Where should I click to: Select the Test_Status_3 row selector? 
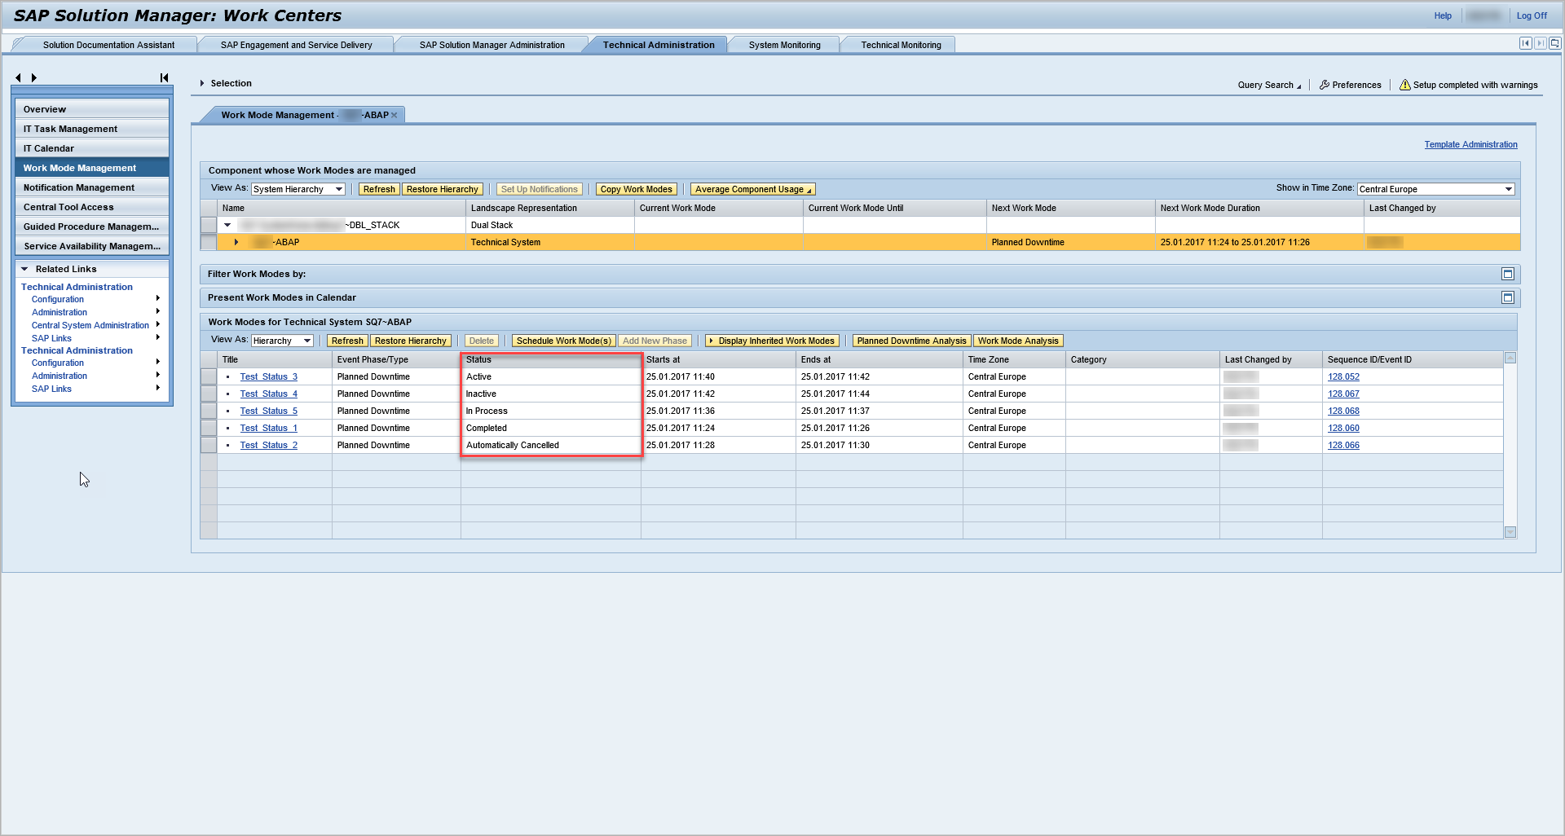[x=209, y=376]
